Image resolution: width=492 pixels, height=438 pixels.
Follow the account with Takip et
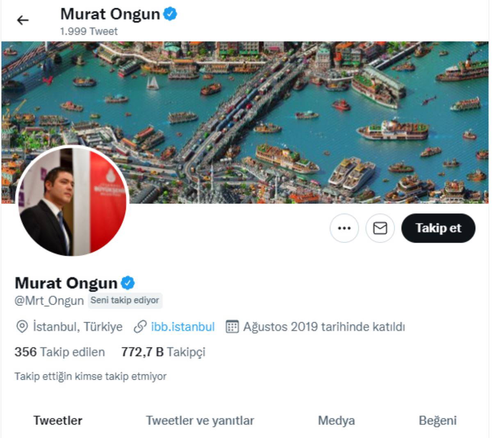pyautogui.click(x=438, y=228)
